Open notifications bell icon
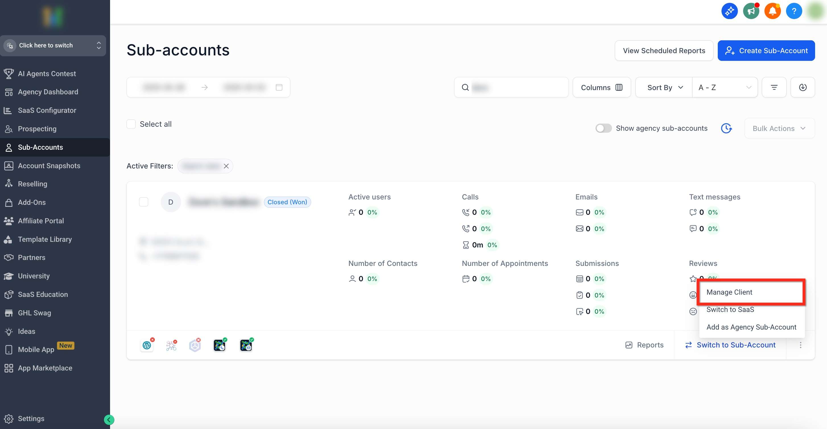 click(x=772, y=11)
